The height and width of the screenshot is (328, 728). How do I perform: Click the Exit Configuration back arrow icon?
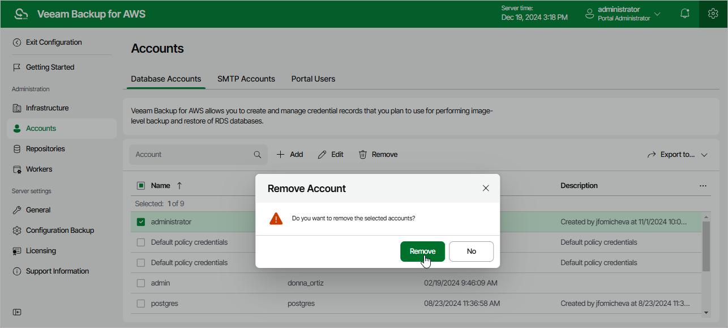pos(17,42)
